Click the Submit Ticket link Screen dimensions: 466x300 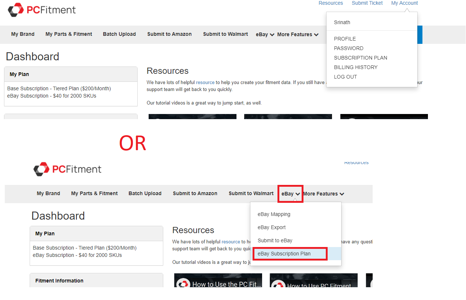[367, 3]
